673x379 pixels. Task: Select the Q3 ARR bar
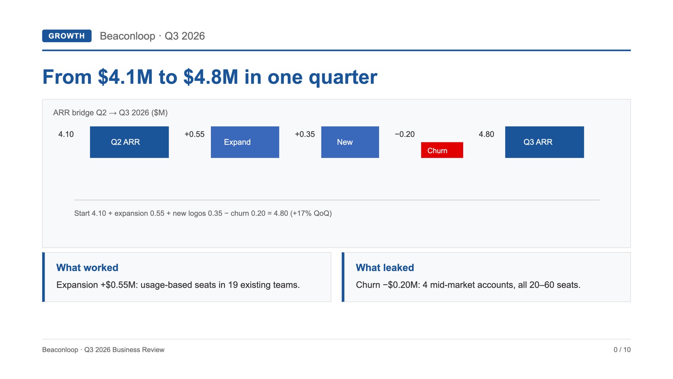point(544,142)
